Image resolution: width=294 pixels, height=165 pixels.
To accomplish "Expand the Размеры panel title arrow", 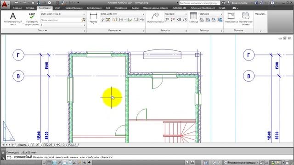I will point(120,31).
